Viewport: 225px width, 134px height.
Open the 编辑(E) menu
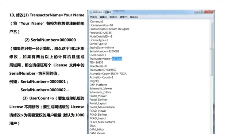click(103, 17)
